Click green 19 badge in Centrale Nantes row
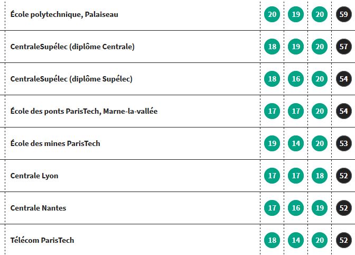This screenshot has height=255, width=355. (320, 208)
